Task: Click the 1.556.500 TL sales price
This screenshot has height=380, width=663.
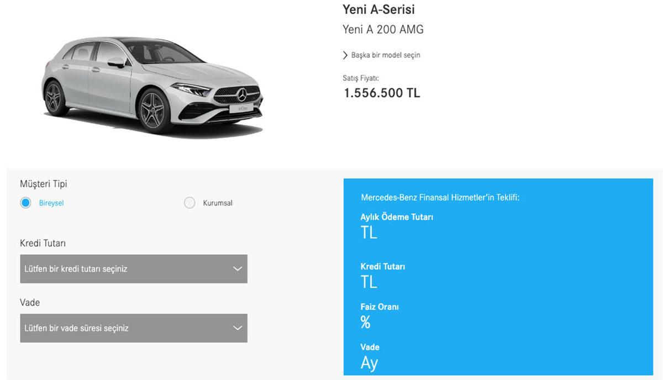Action: (x=381, y=93)
